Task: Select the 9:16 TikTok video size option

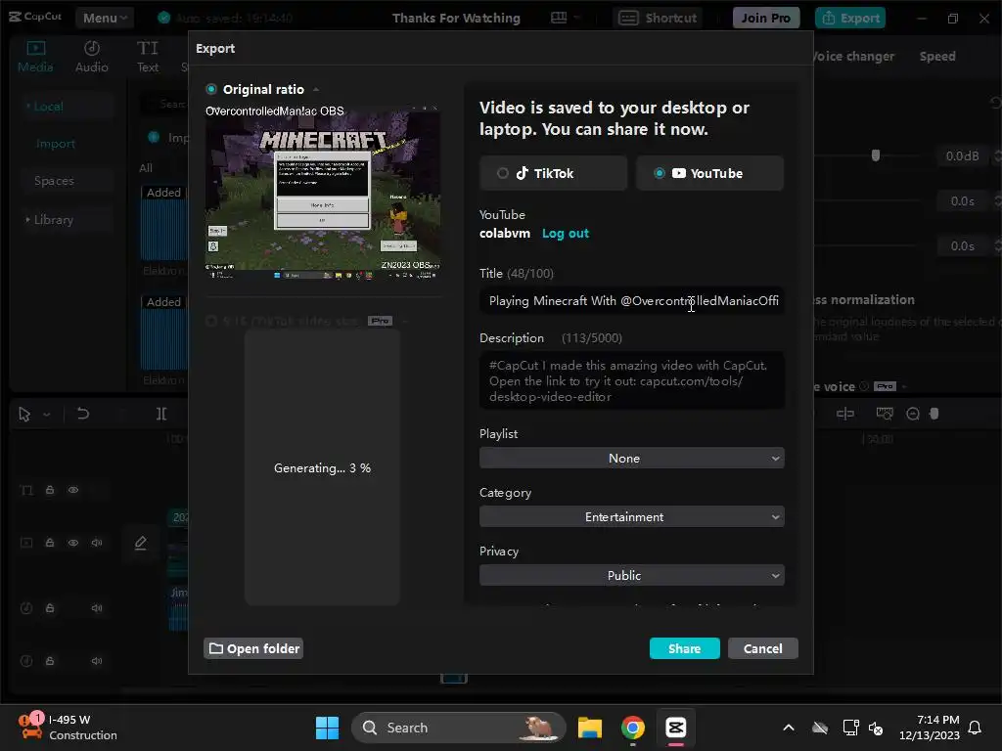Action: point(211,321)
